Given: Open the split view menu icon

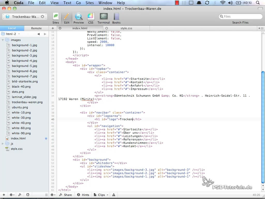Looking at the screenshot, I should (x=261, y=28).
